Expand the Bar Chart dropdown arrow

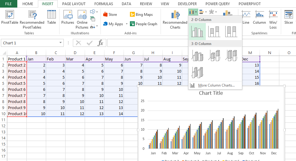coord(206,12)
